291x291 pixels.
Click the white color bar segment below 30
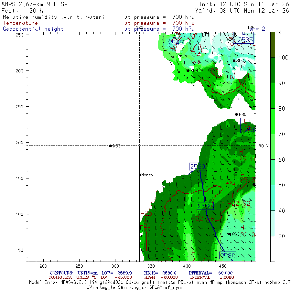point(273,249)
